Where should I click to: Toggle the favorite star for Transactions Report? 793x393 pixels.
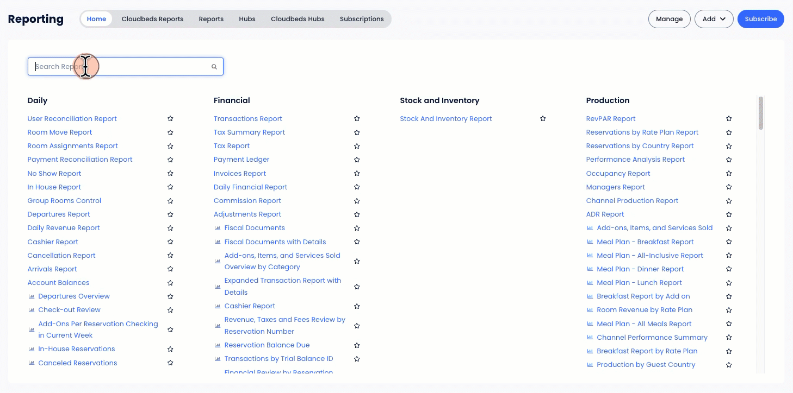point(357,118)
